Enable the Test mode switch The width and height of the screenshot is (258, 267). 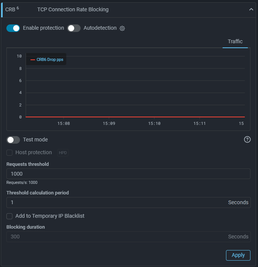pyautogui.click(x=13, y=140)
